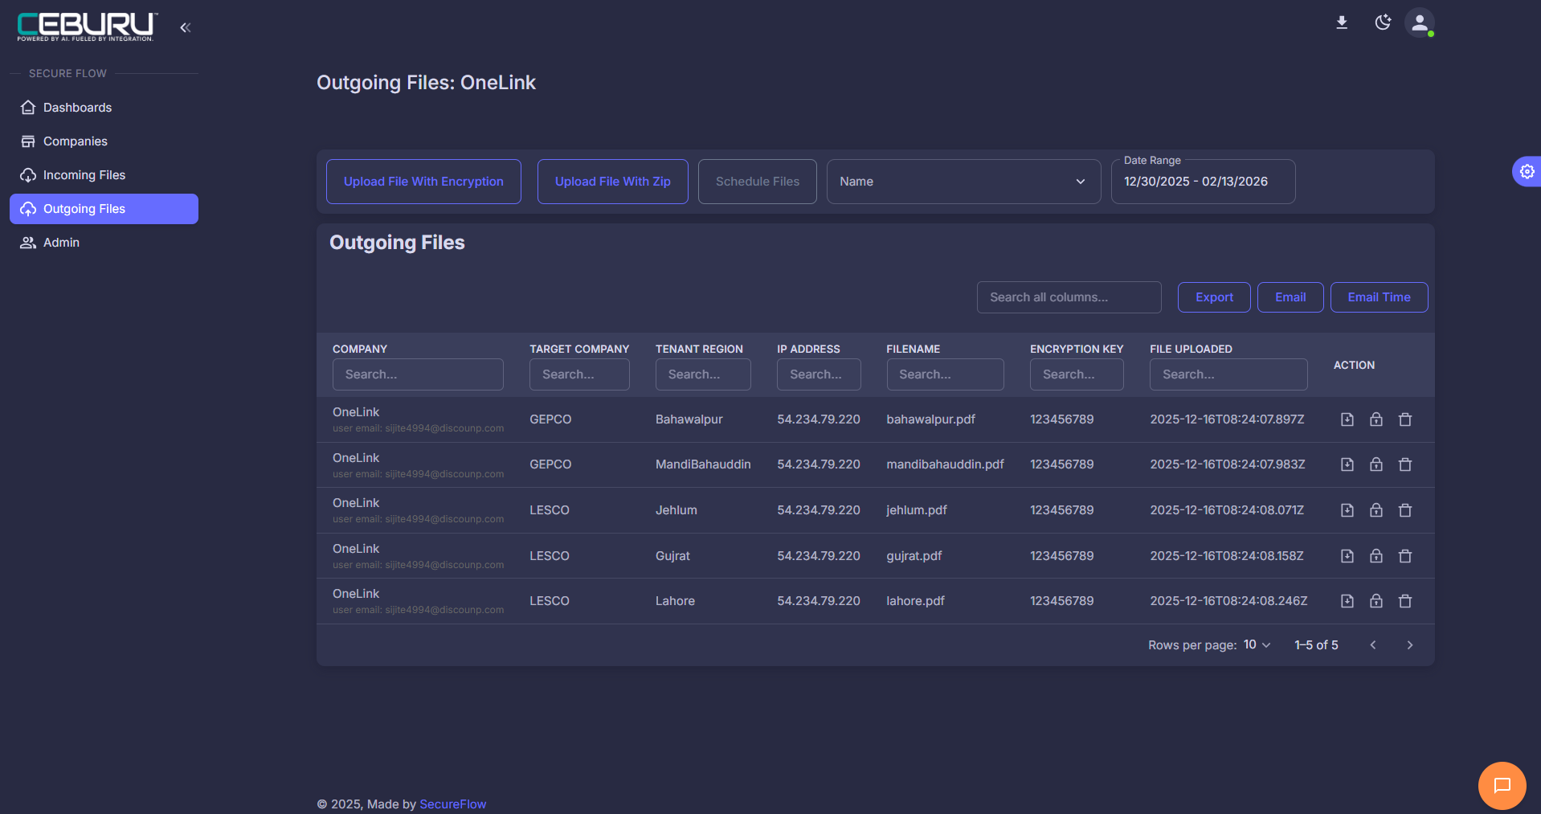This screenshot has width=1541, height=814.
Task: Click the file download icon for gujrat.pdf
Action: coord(1347,556)
